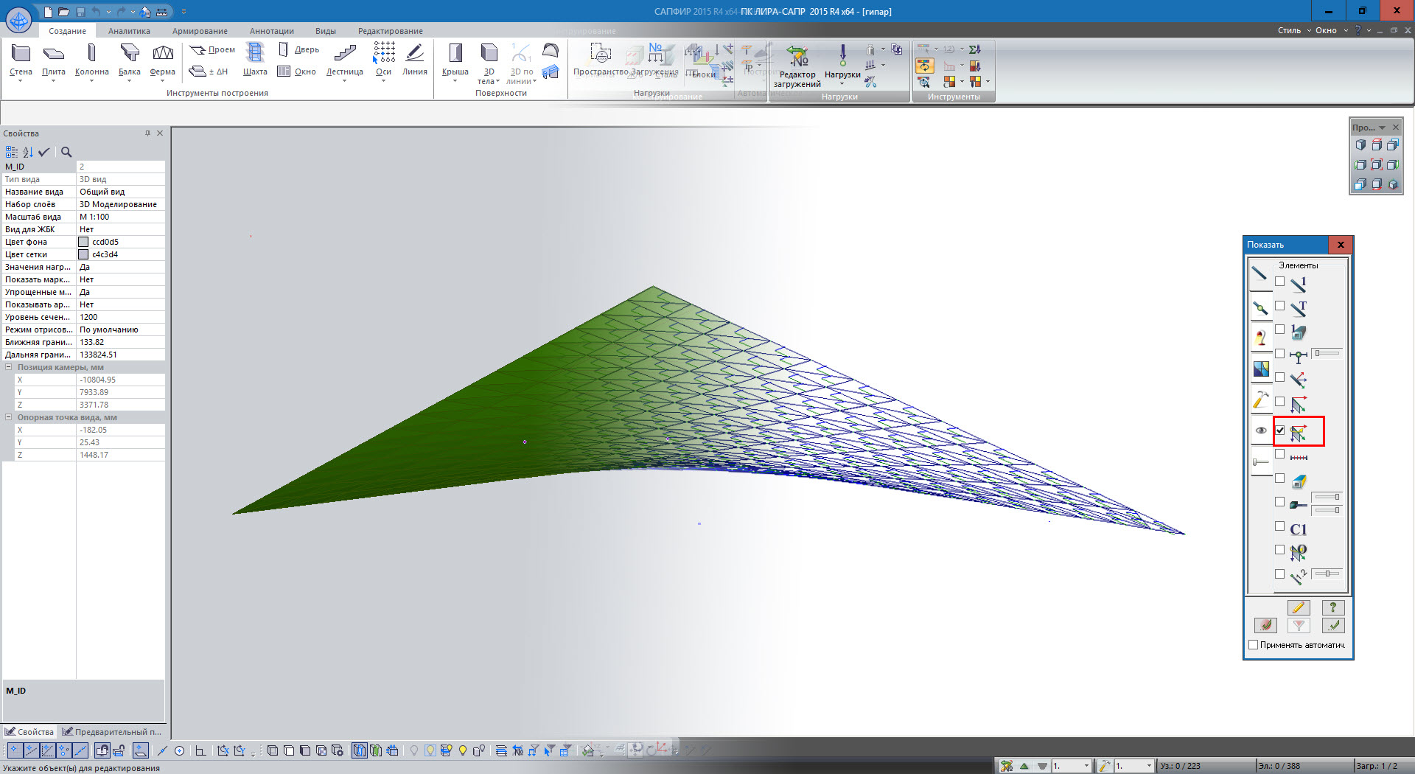Open the Стиль dropdown menu
The width and height of the screenshot is (1415, 774).
click(x=1293, y=30)
